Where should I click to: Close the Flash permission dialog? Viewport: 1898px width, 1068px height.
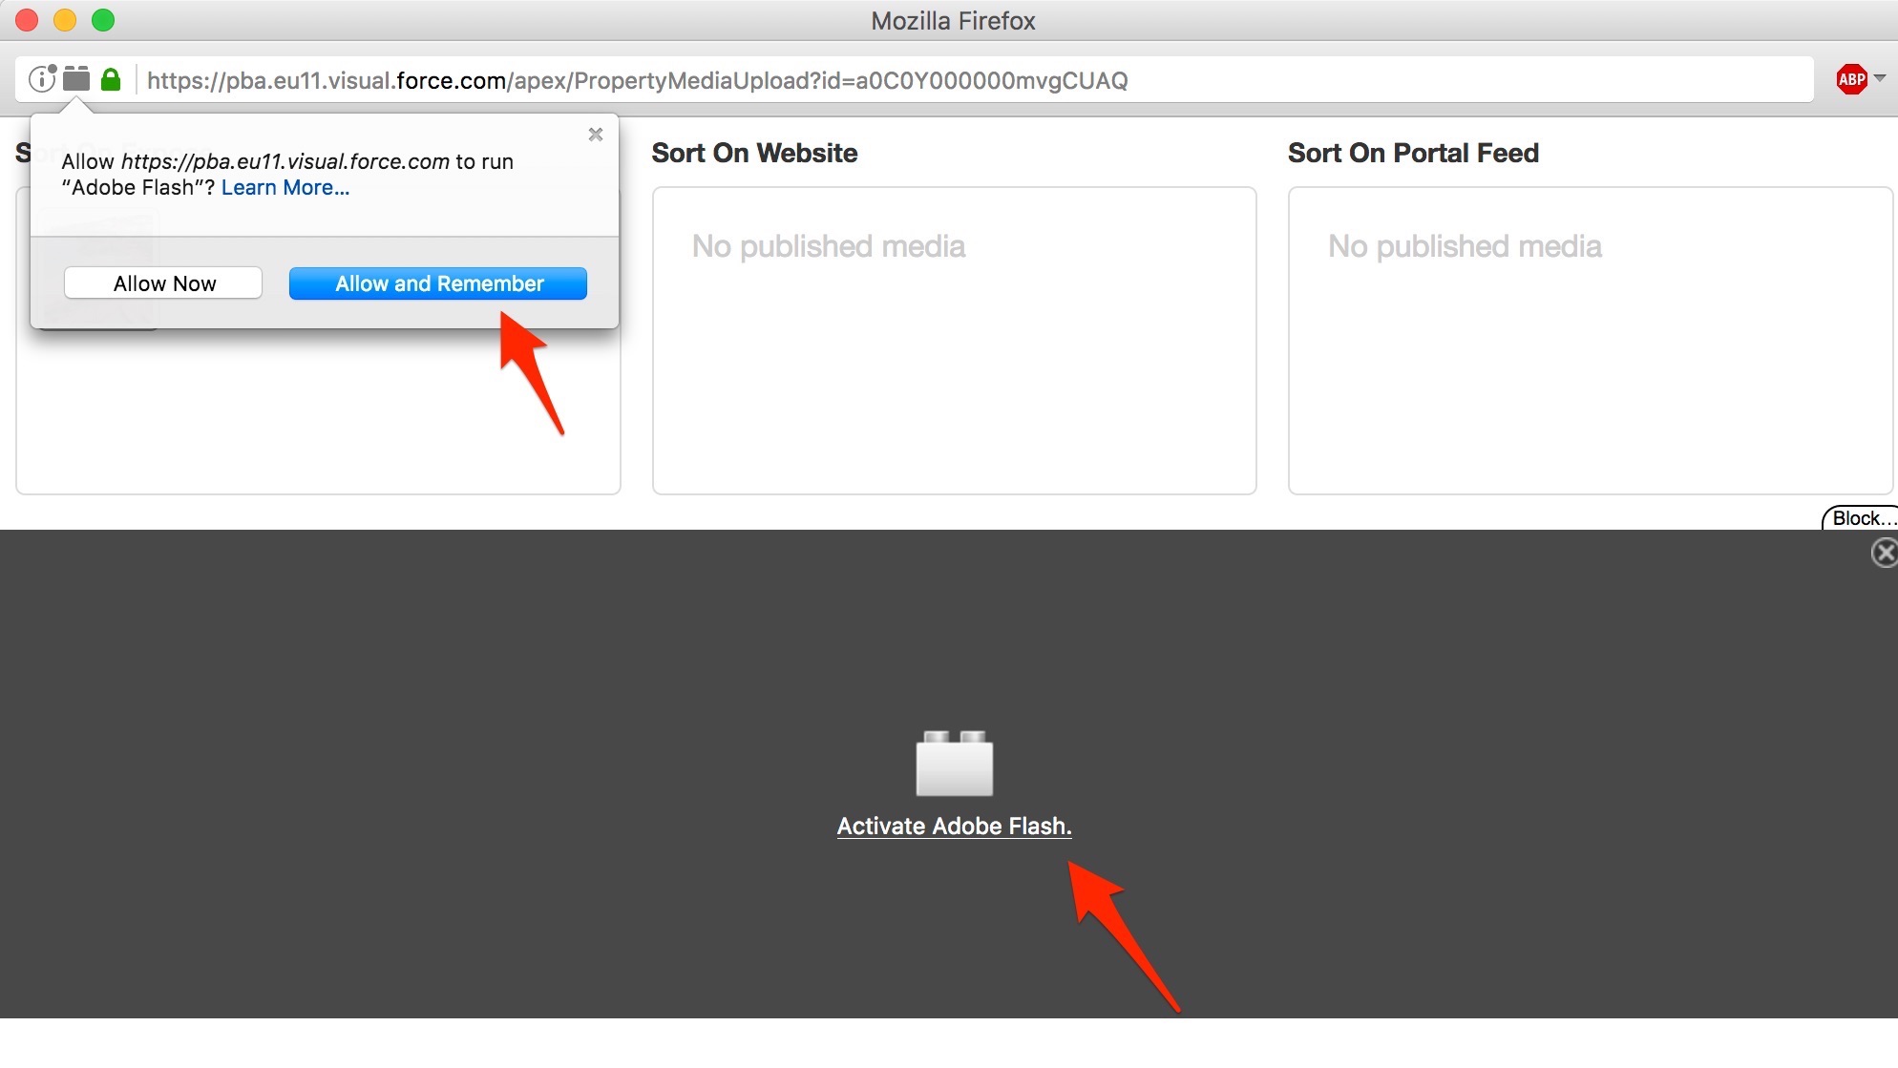pyautogui.click(x=595, y=135)
